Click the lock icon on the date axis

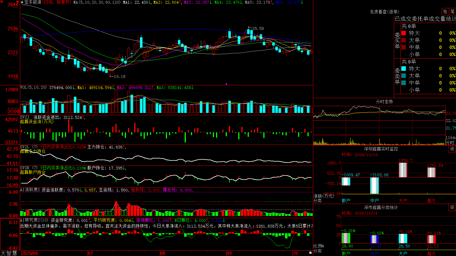pyautogui.click(x=310, y=253)
